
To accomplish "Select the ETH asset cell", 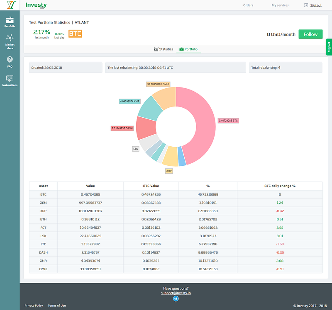I will pyautogui.click(x=43, y=219).
